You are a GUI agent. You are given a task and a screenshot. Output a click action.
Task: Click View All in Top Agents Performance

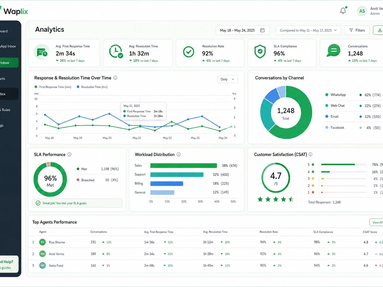click(x=377, y=222)
